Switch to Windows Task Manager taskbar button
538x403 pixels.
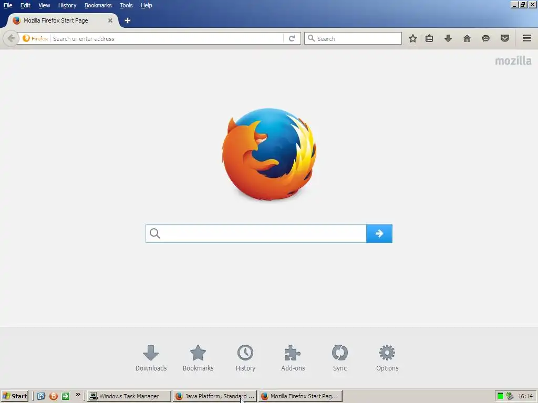pos(129,396)
